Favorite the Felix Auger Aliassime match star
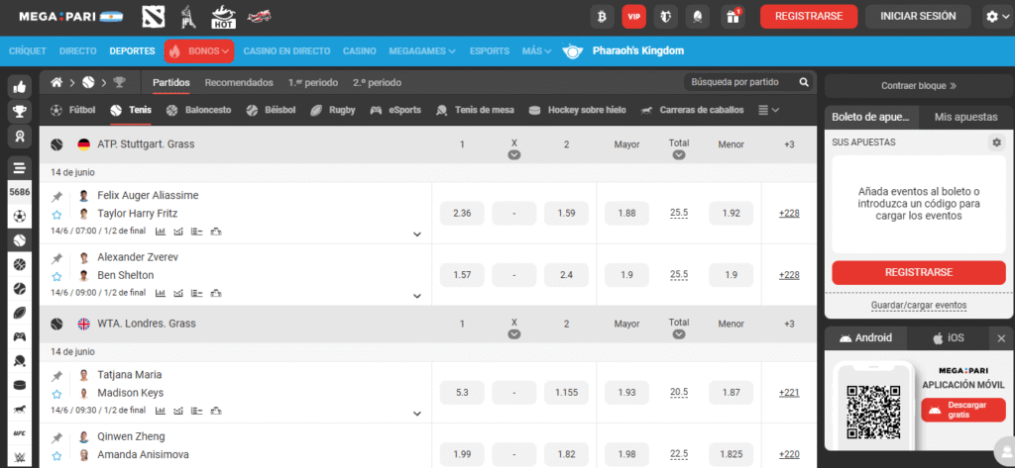This screenshot has height=468, width=1015. [56, 215]
